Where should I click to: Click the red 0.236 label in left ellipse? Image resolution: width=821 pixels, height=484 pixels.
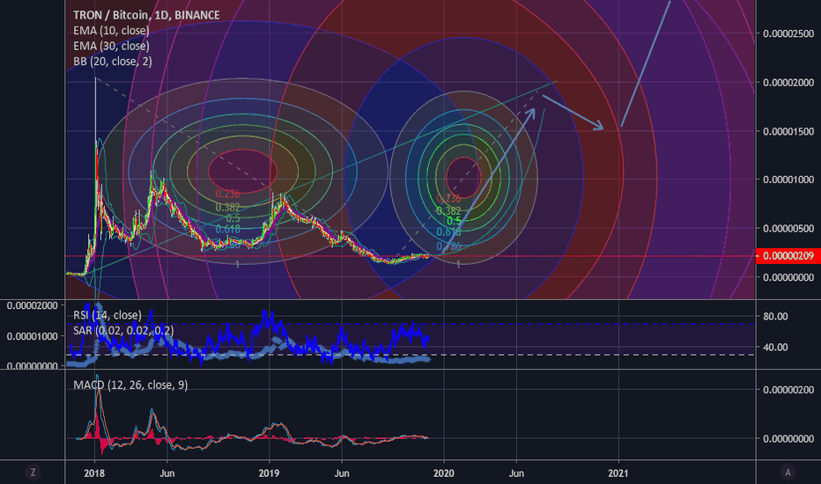tap(228, 194)
